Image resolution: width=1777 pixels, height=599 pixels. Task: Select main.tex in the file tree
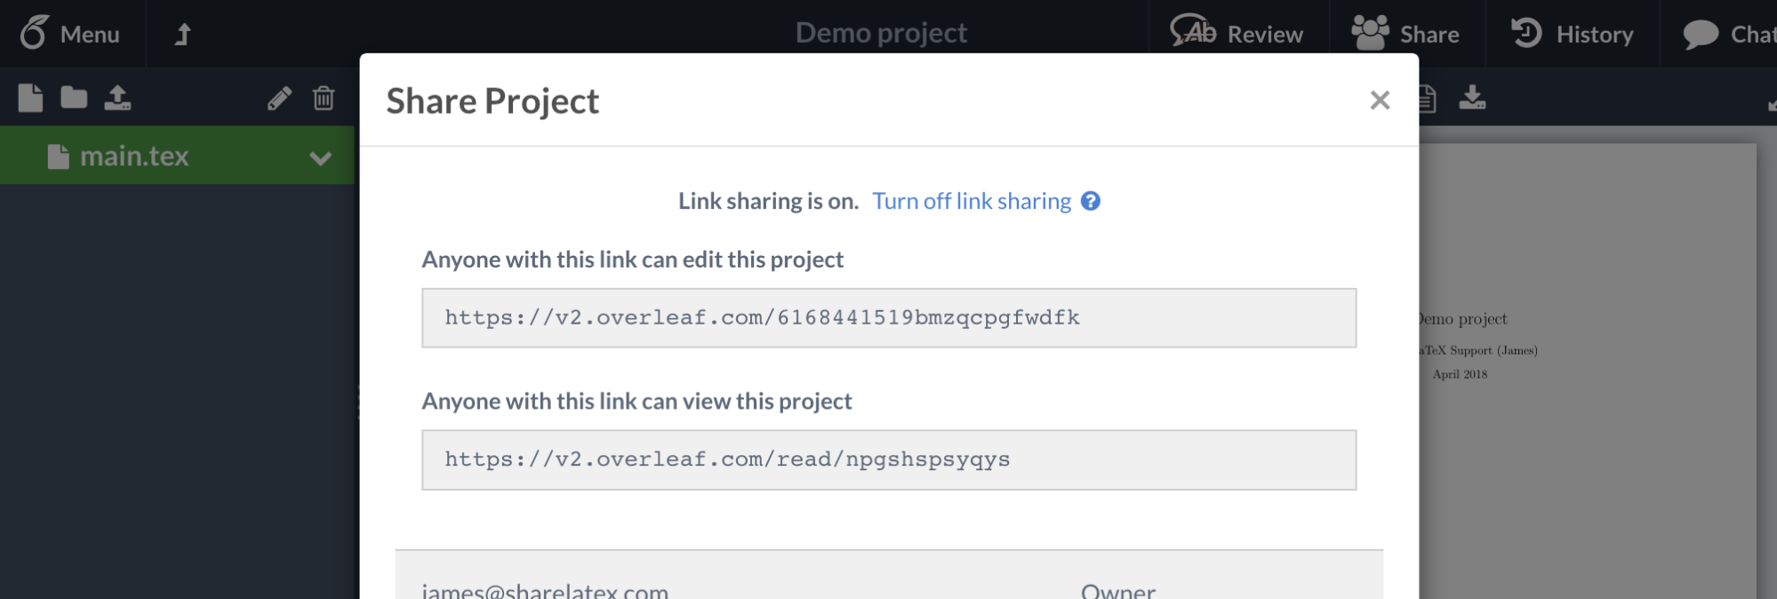tap(133, 156)
